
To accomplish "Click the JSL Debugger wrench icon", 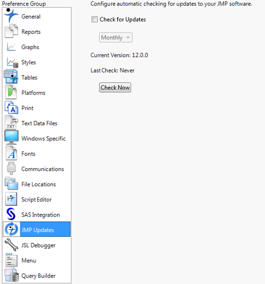I will click(11, 245).
